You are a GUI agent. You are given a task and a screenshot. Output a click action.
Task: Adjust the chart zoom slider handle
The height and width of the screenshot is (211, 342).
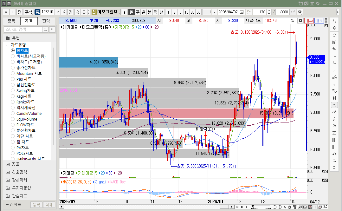coord(253,207)
